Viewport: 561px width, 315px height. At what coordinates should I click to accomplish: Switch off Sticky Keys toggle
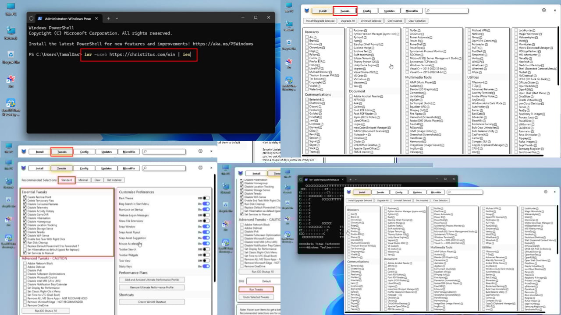pyautogui.click(x=206, y=266)
